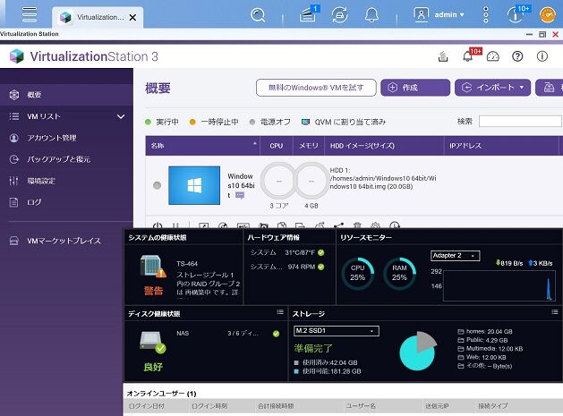
Task: Click the free Windows VM trial button
Action: tap(316, 88)
